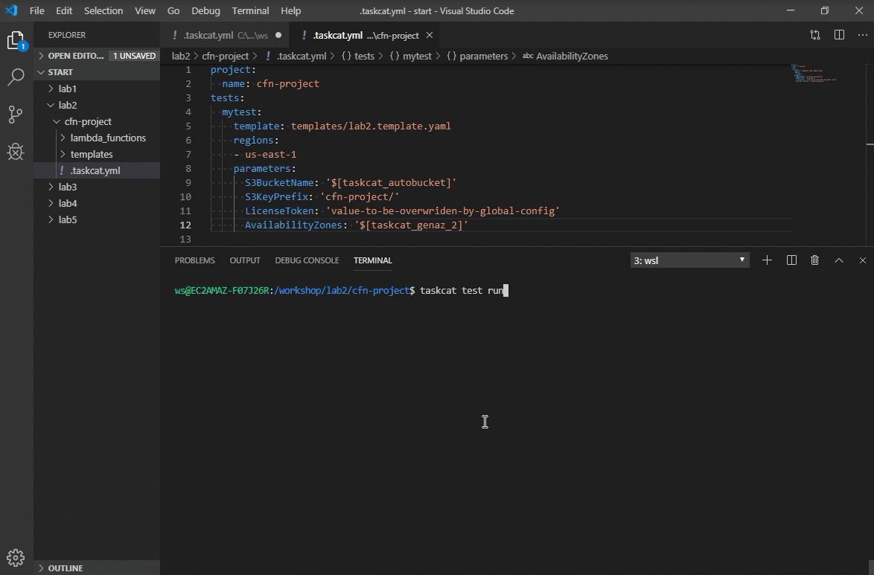Open the Terminal menu
Viewport: 874px width, 575px height.
coord(250,10)
